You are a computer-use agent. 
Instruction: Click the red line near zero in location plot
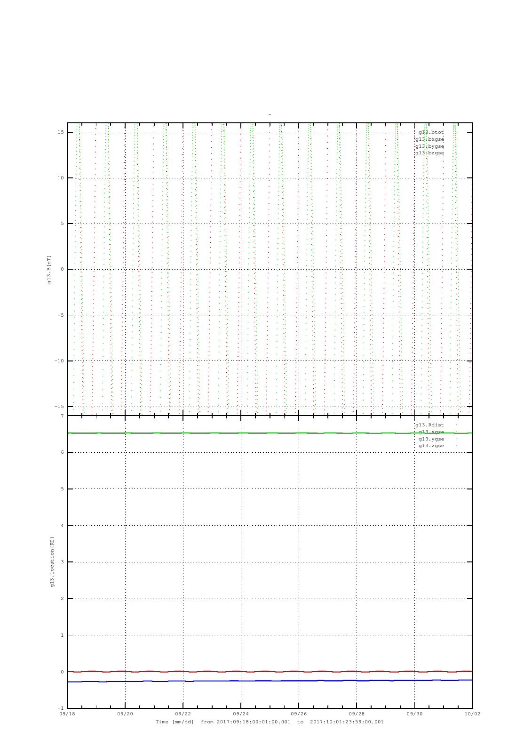pyautogui.click(x=270, y=672)
